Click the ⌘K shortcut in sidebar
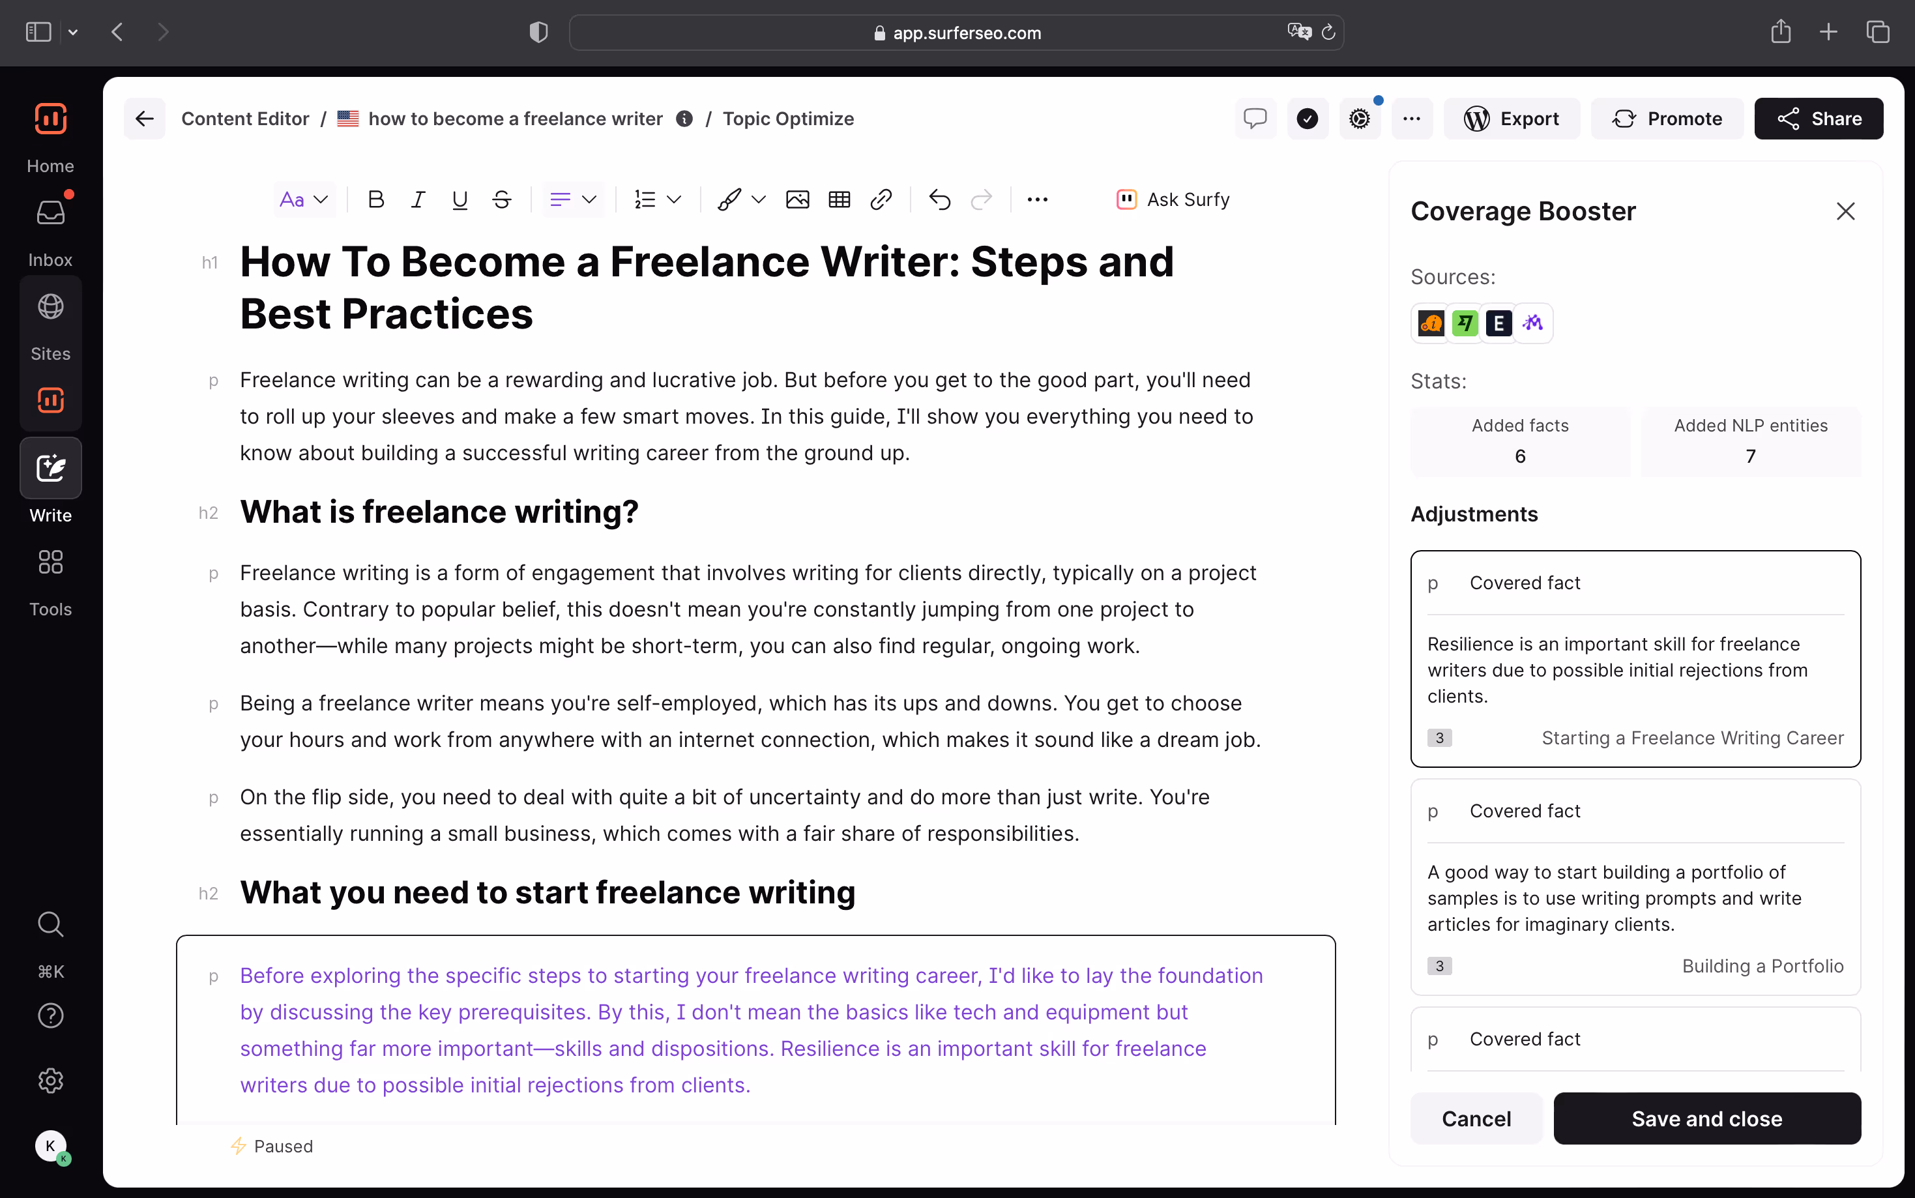Viewport: 1915px width, 1198px height. tap(50, 971)
